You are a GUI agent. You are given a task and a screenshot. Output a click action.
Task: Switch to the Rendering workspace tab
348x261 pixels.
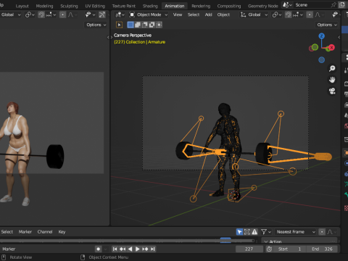(201, 6)
